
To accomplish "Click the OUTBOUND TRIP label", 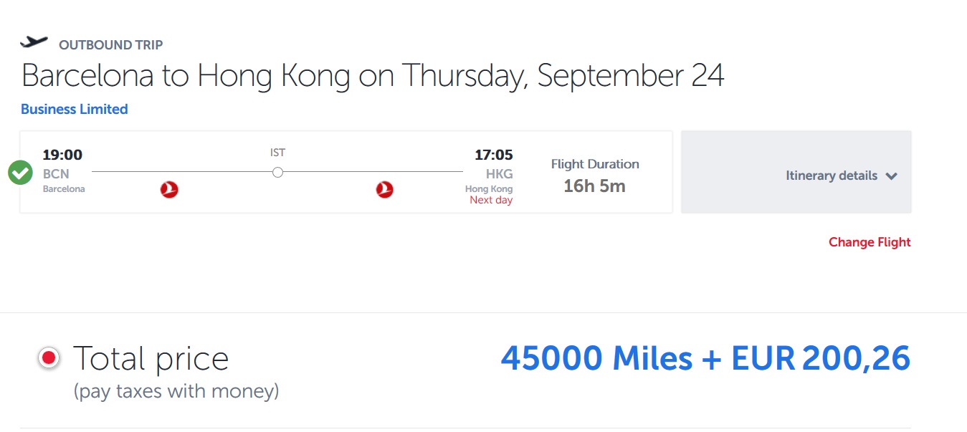I will [x=111, y=45].
